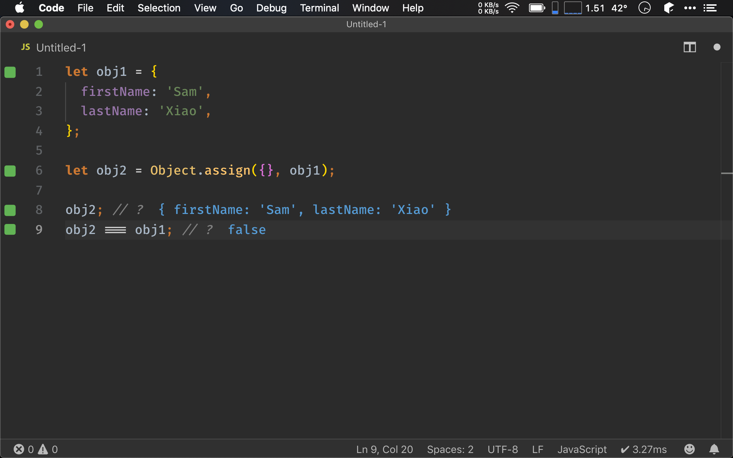Click the warnings triangle status icon
Image resolution: width=733 pixels, height=458 pixels.
point(43,449)
